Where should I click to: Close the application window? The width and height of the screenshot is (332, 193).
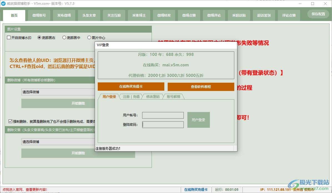[325, 4]
